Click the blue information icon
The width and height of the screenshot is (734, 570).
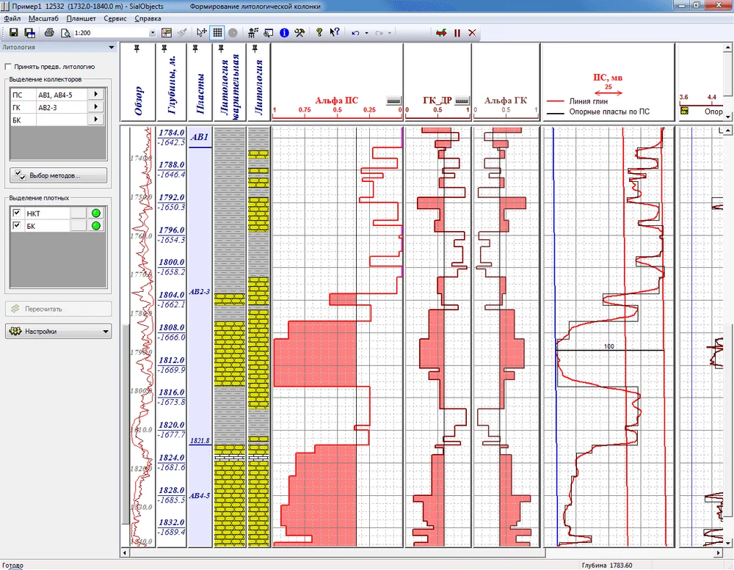(x=284, y=33)
